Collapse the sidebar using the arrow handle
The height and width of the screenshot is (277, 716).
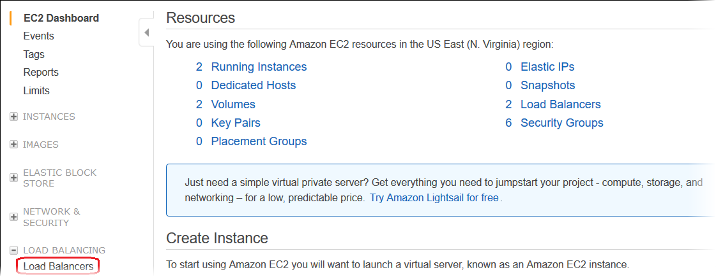(146, 32)
